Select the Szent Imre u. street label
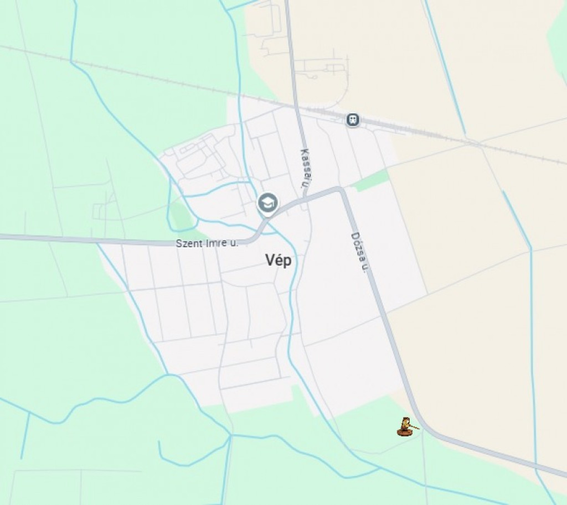Viewport: 567px width, 505px height. 207,243
